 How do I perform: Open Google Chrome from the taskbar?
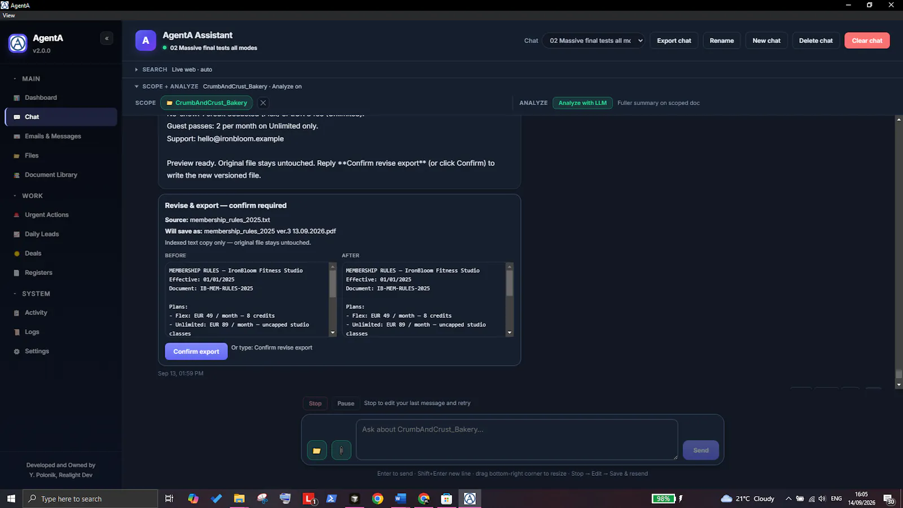pos(378,498)
